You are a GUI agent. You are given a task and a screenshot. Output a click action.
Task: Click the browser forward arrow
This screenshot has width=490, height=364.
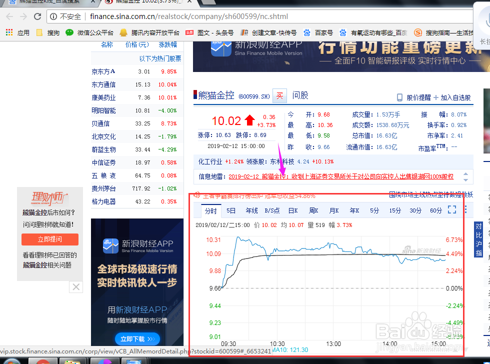pos(23,16)
